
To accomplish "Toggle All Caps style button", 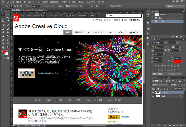I will point(162,66).
